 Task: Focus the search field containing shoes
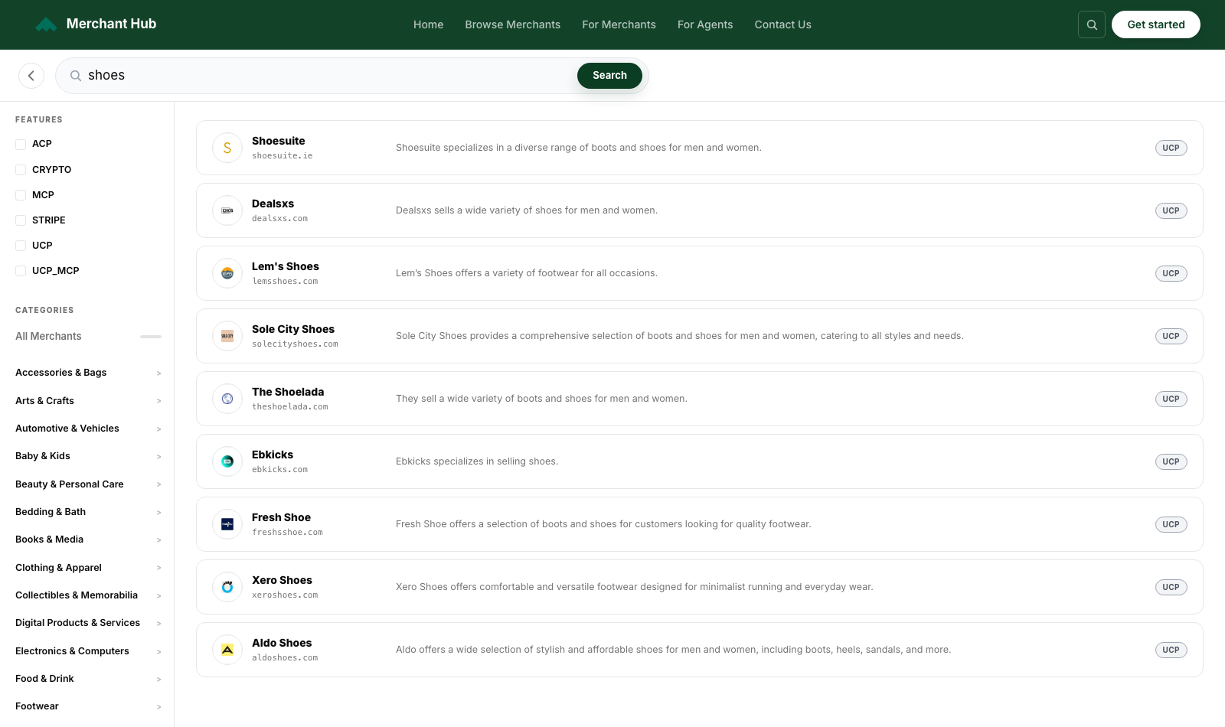329,76
